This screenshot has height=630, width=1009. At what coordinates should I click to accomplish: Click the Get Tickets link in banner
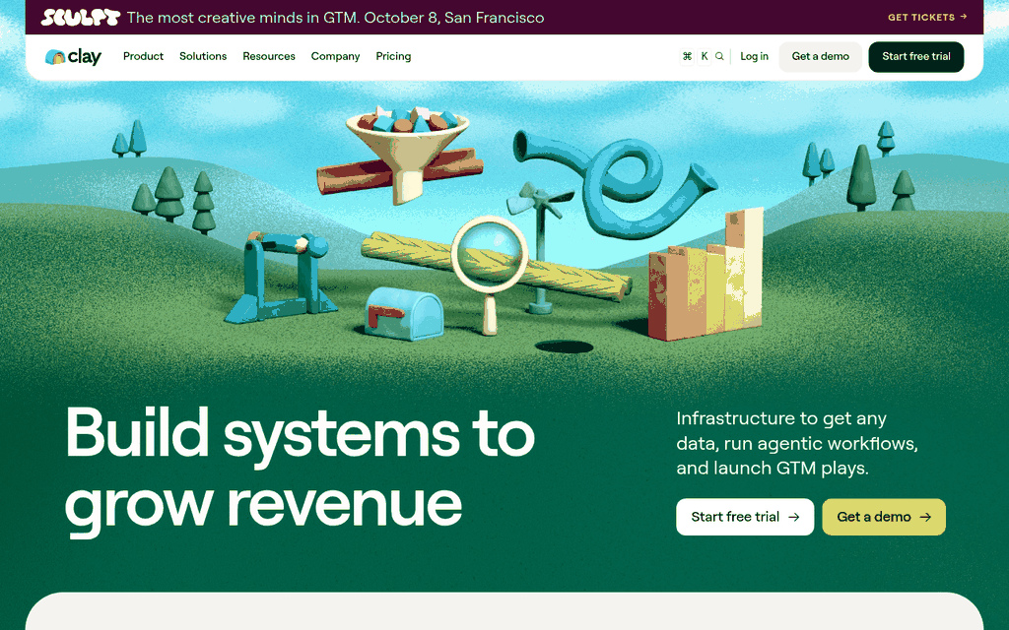tap(927, 18)
